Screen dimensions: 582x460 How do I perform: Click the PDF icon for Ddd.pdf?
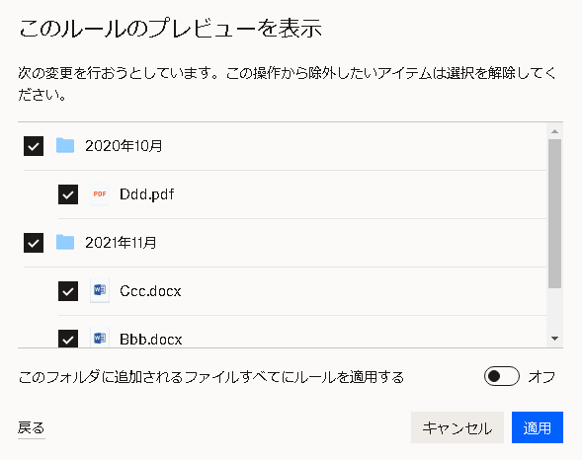(100, 193)
